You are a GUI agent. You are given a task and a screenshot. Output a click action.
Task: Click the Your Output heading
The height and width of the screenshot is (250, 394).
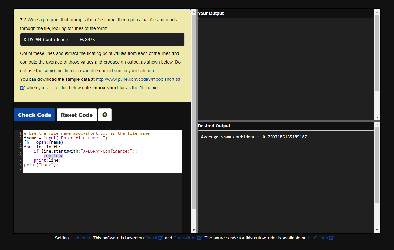[211, 13]
